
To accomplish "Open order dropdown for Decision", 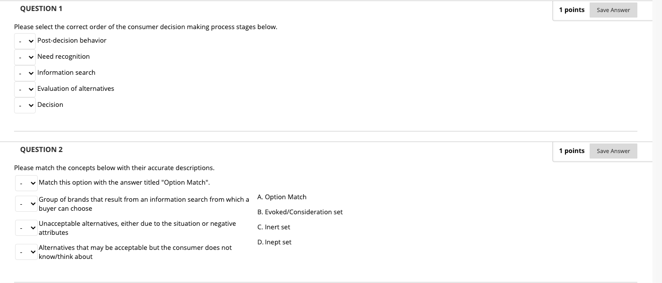I will pos(25,105).
